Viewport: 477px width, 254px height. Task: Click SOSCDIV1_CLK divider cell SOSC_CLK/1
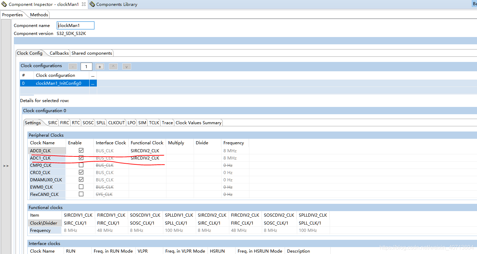click(145, 223)
